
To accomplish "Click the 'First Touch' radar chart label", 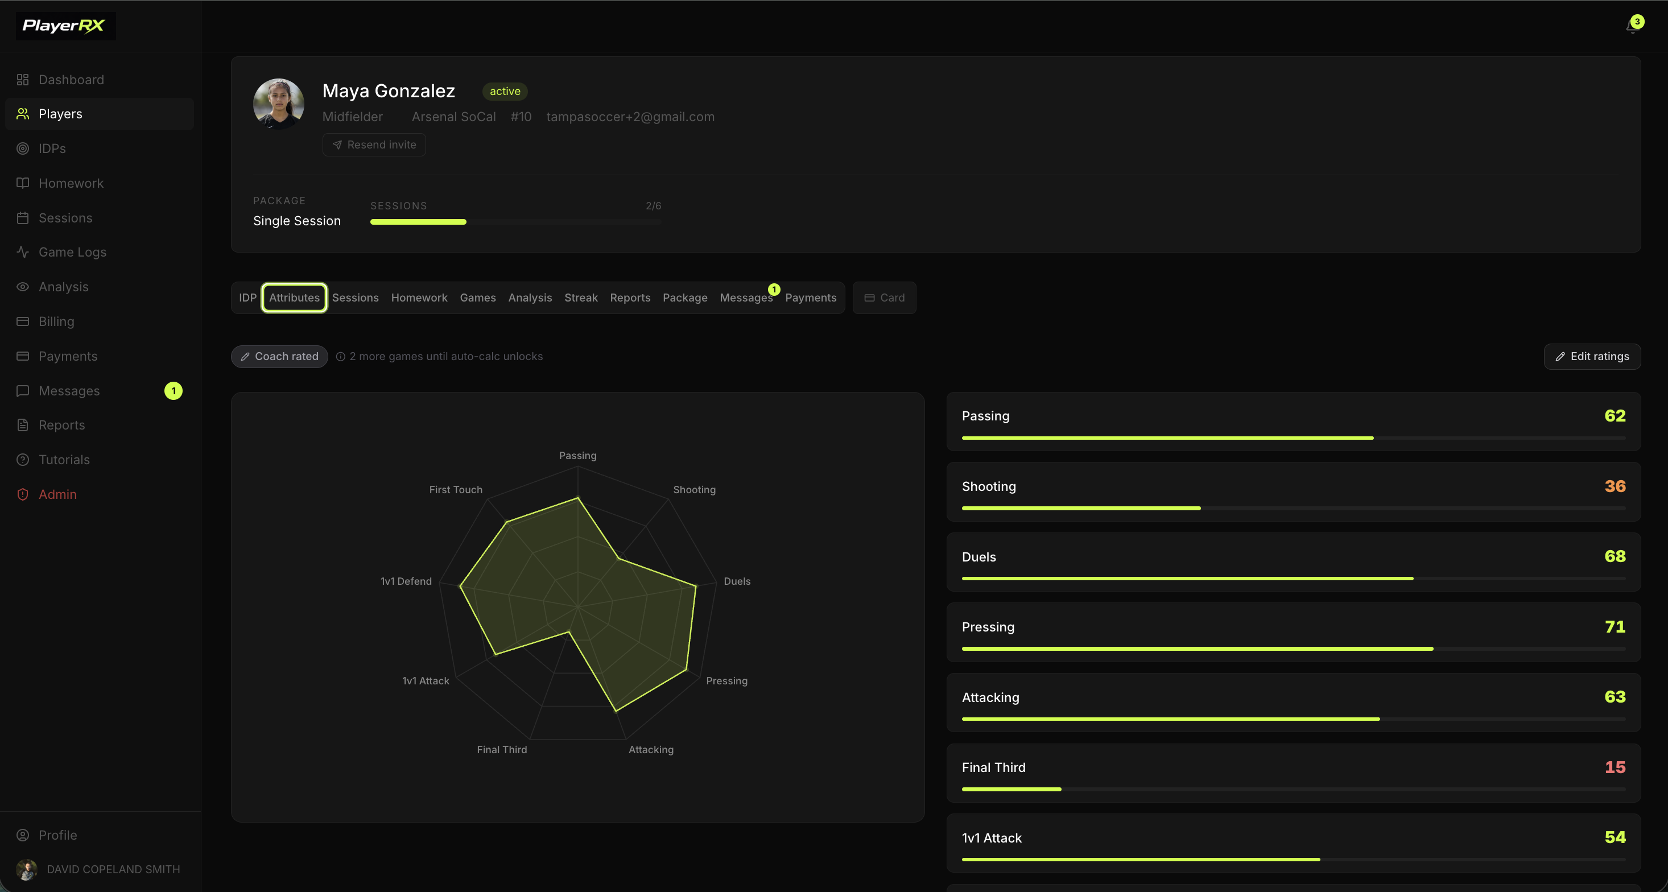I will pos(455,490).
